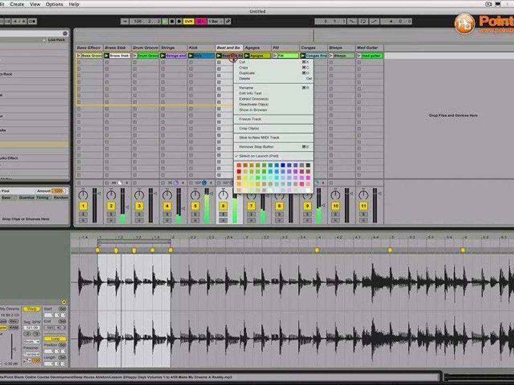Viewport: 514px width, 385px height.
Task: Launch the Fill clip
Action: tap(275, 56)
